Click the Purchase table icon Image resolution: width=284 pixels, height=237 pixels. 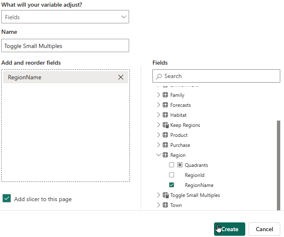point(165,145)
